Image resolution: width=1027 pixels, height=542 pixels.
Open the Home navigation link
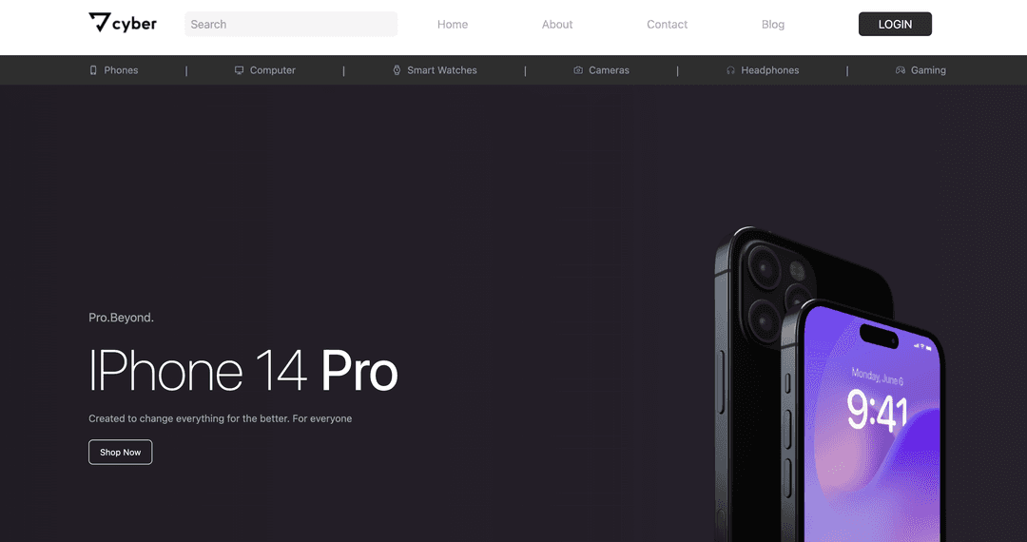point(453,24)
